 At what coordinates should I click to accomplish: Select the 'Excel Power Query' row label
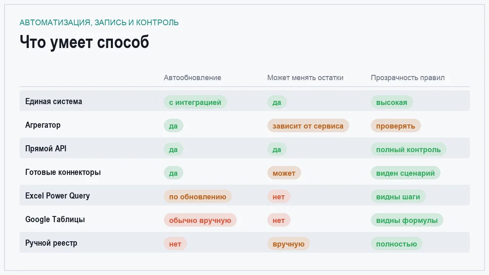pyautogui.click(x=57, y=196)
